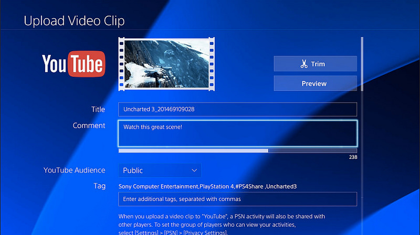Click the Trim text label
The image size is (420, 235).
318,64
